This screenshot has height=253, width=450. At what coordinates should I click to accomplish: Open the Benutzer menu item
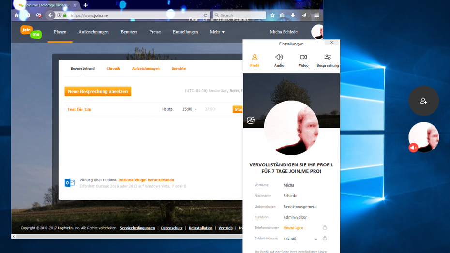tap(129, 32)
